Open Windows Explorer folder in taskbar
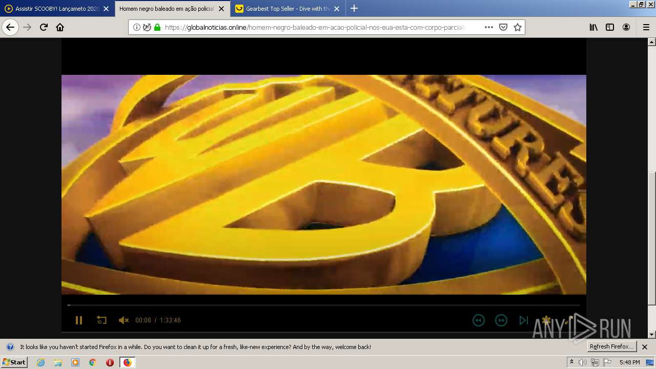The image size is (656, 369). tap(58, 362)
